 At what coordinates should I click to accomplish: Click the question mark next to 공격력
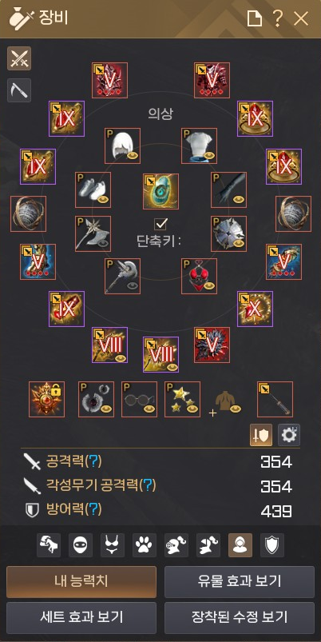(95, 461)
